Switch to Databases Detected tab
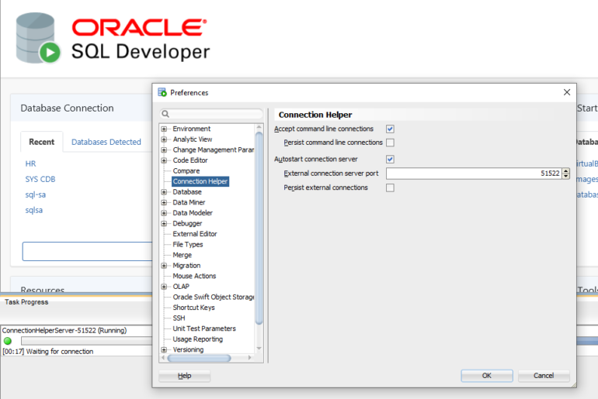 (x=106, y=142)
